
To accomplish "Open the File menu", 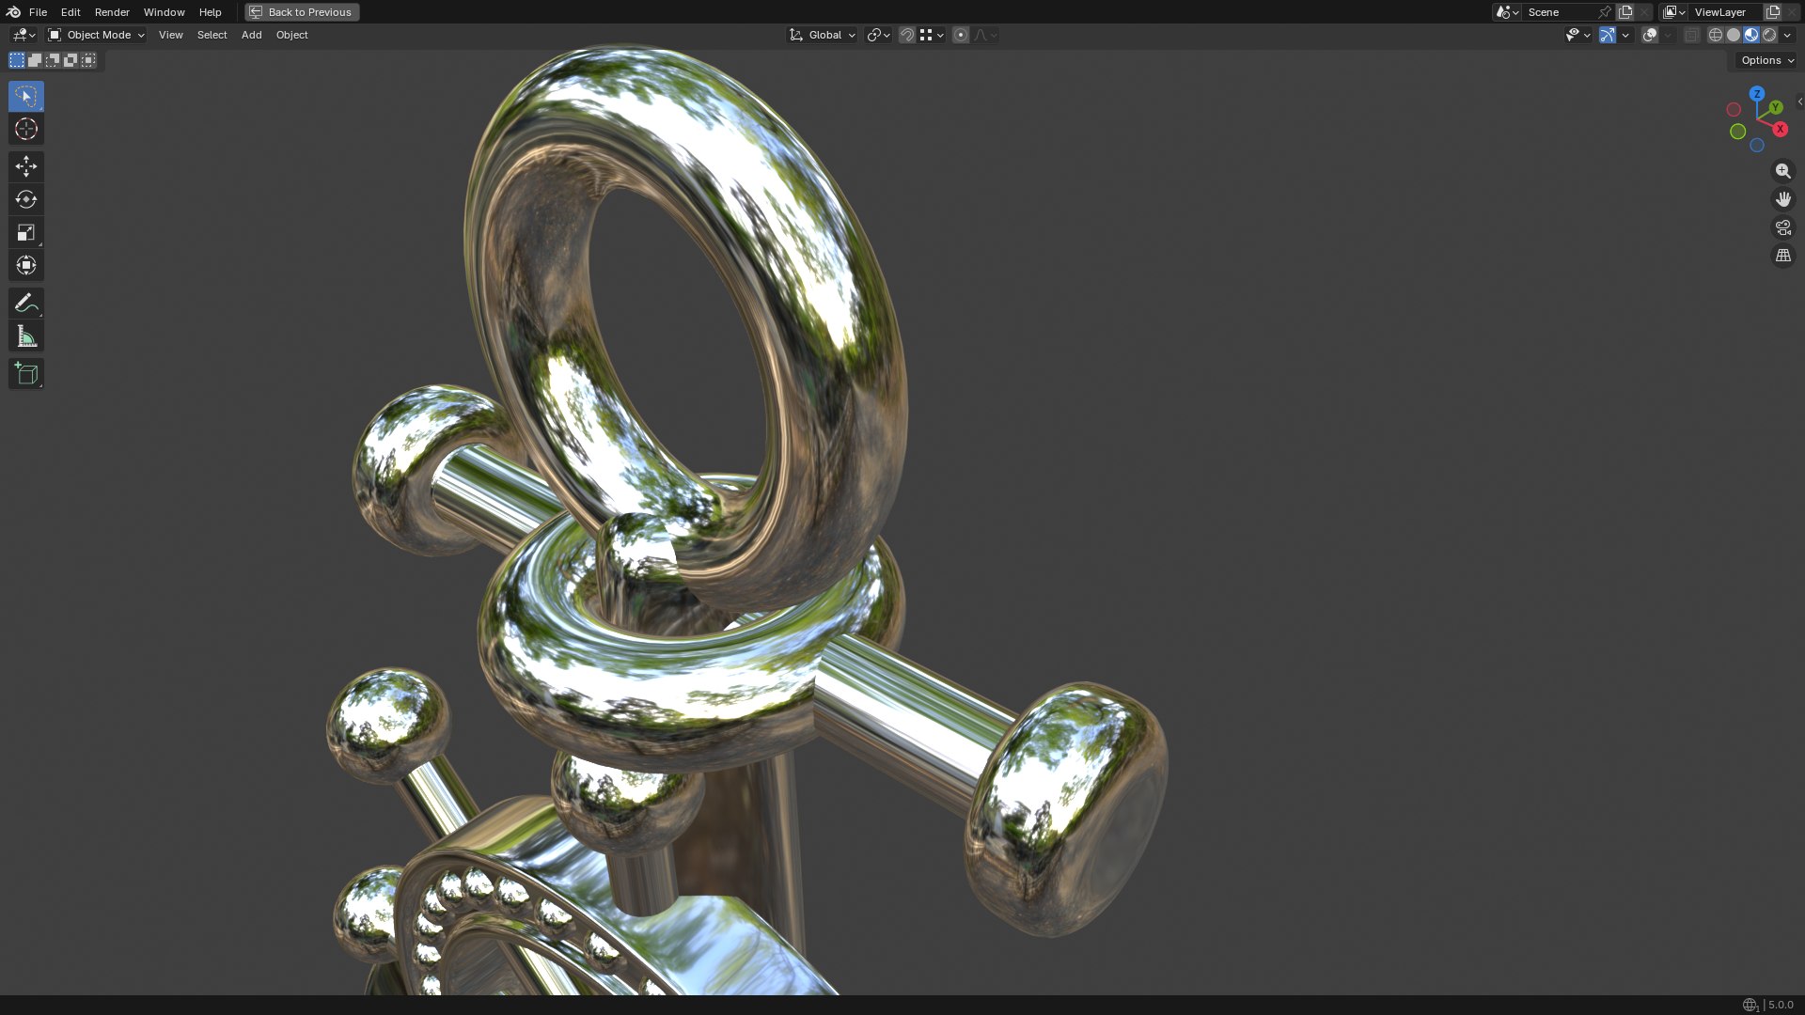I will click(x=38, y=12).
